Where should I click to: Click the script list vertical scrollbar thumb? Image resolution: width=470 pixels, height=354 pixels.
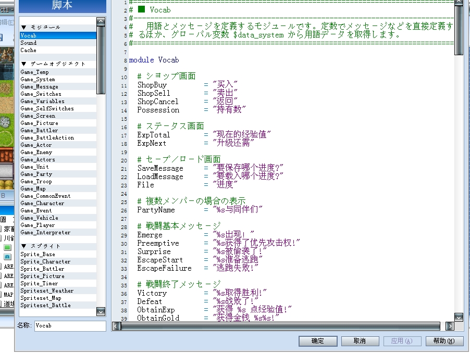pos(101,60)
